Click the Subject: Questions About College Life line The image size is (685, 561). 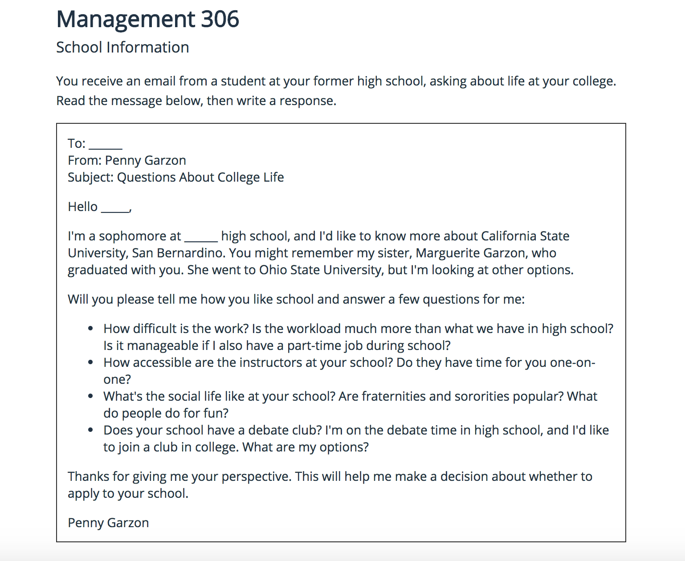pyautogui.click(x=176, y=177)
